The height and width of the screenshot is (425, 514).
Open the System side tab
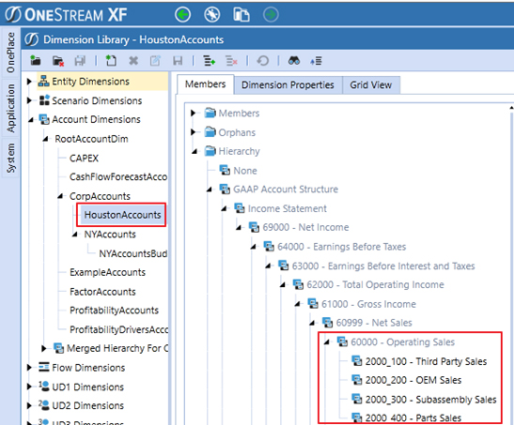pyautogui.click(x=10, y=158)
